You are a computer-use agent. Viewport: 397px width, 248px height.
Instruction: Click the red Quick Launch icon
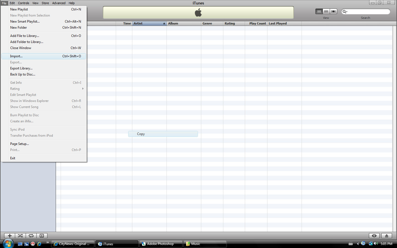pos(33,244)
